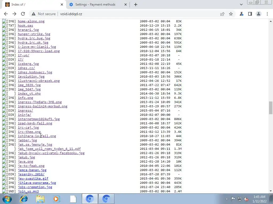Open the jeseniky.2016/ directory

tap(31, 174)
